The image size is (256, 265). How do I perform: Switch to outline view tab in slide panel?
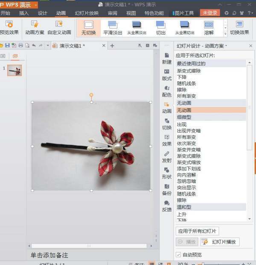pyautogui.click(x=3, y=56)
